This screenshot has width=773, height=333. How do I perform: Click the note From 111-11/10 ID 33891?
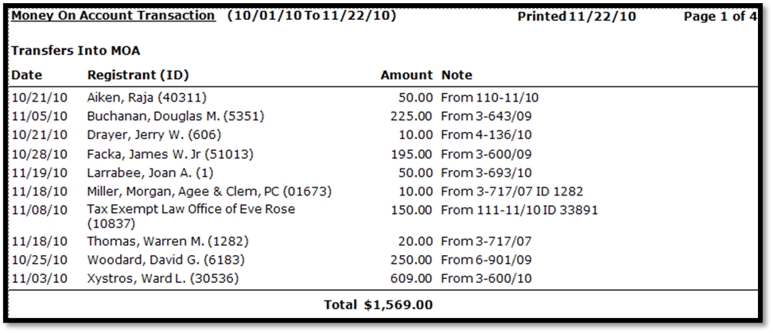(519, 210)
